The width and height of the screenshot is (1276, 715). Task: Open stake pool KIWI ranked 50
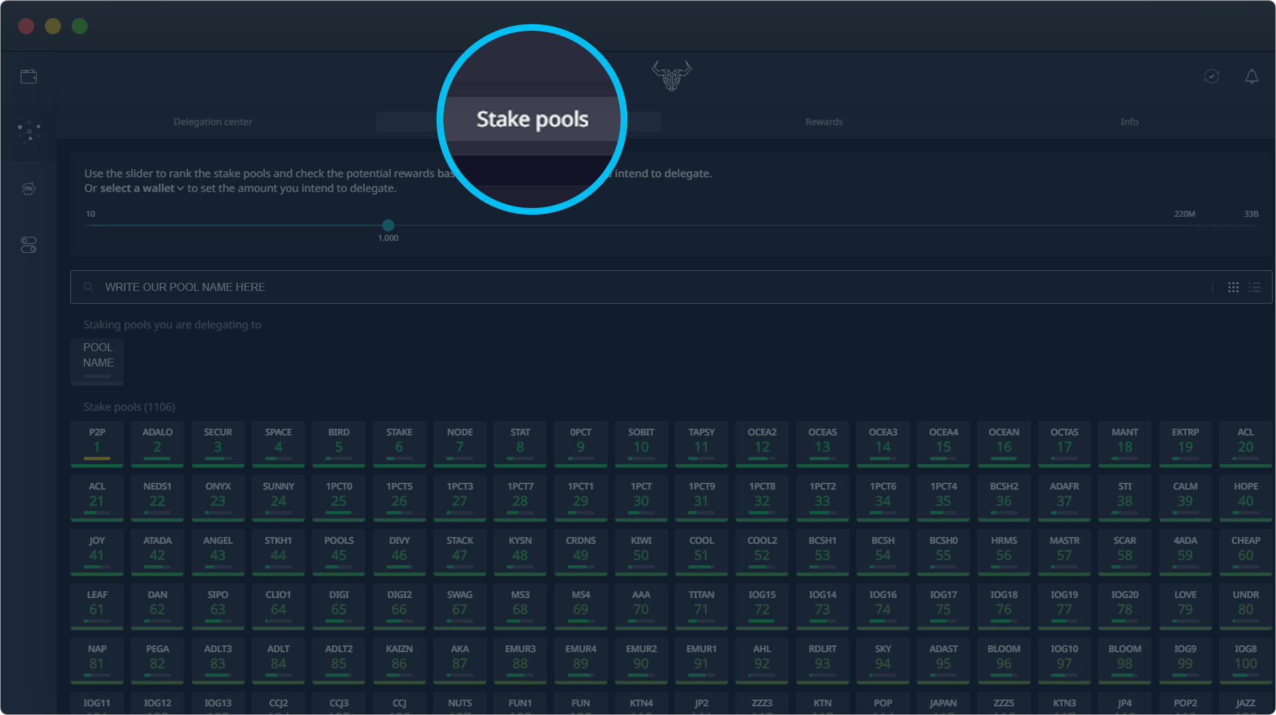[x=641, y=552]
